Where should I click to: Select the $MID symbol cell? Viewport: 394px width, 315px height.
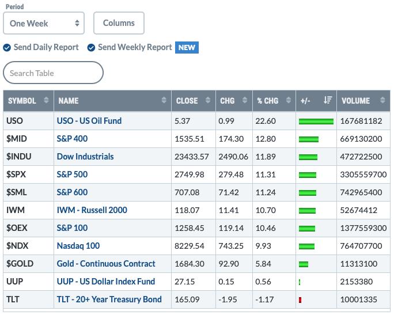[28, 139]
